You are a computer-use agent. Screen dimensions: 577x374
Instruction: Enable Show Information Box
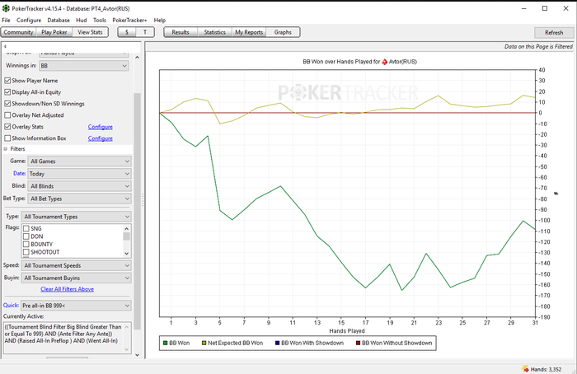7,138
